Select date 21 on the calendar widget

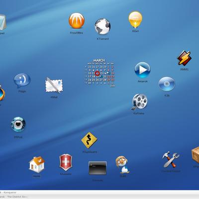click(105, 77)
